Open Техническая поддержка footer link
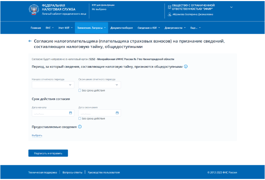The height and width of the screenshot is (180, 265). [43, 172]
